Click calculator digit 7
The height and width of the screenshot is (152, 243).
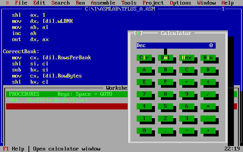[144, 94]
